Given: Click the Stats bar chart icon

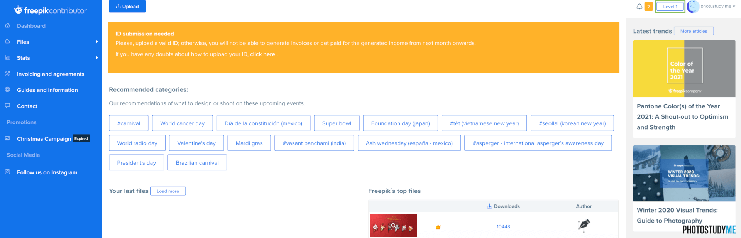Looking at the screenshot, I should (7, 57).
